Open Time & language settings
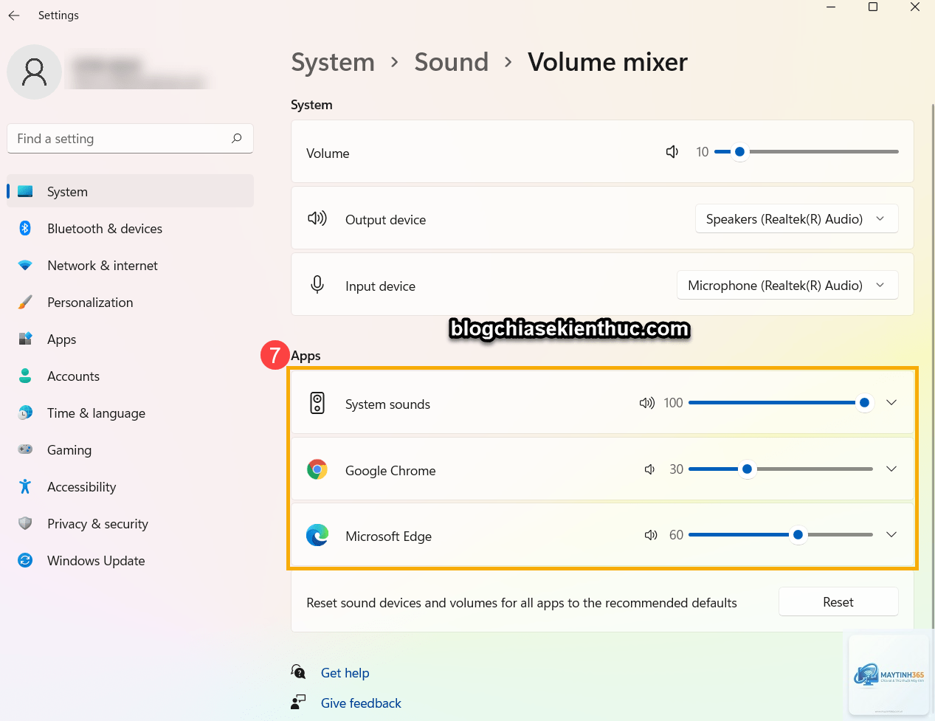The height and width of the screenshot is (721, 935). pyautogui.click(x=130, y=413)
